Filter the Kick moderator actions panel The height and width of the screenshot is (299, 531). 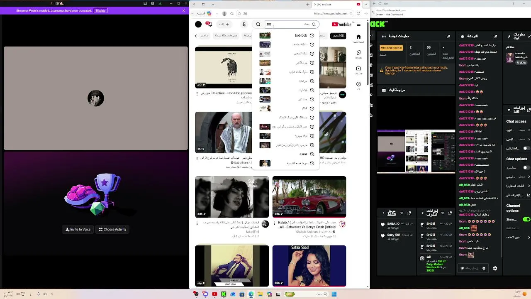point(443,213)
